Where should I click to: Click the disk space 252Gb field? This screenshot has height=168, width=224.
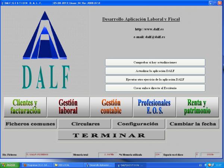tap(210, 155)
